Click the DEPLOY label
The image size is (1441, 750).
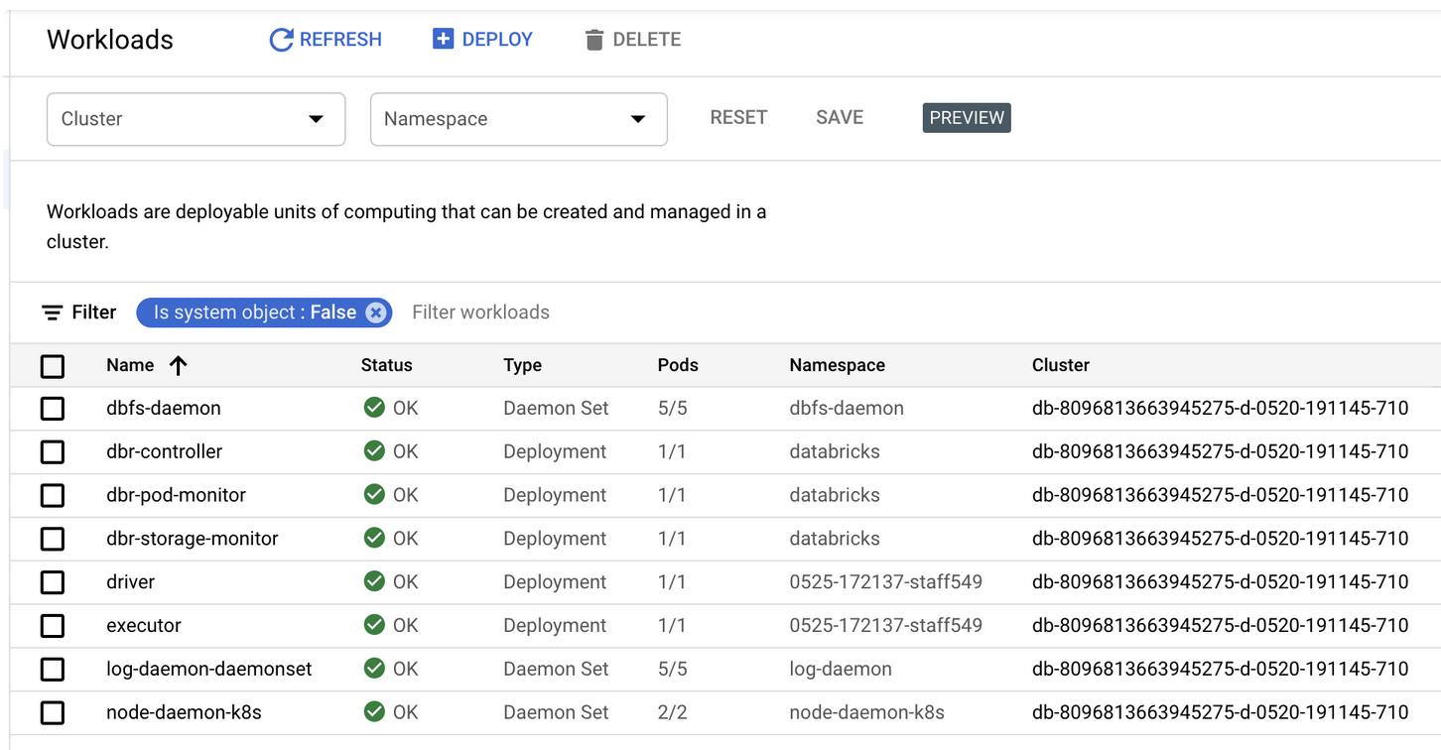click(497, 40)
